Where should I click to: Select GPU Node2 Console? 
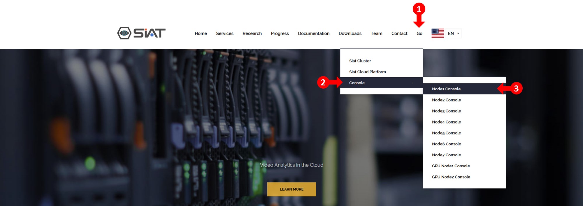[451, 177]
